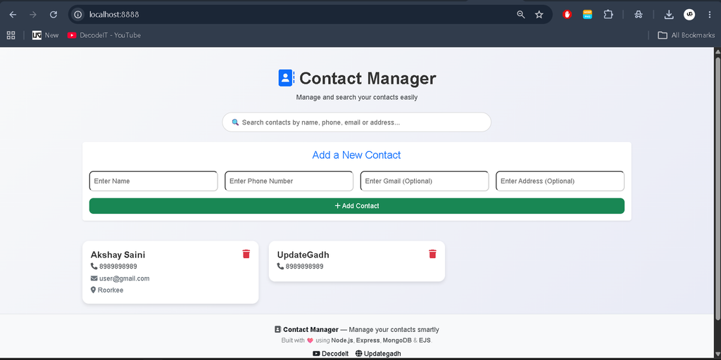Delete the UpdateGadh contact
This screenshot has height=360, width=721.
tap(432, 254)
